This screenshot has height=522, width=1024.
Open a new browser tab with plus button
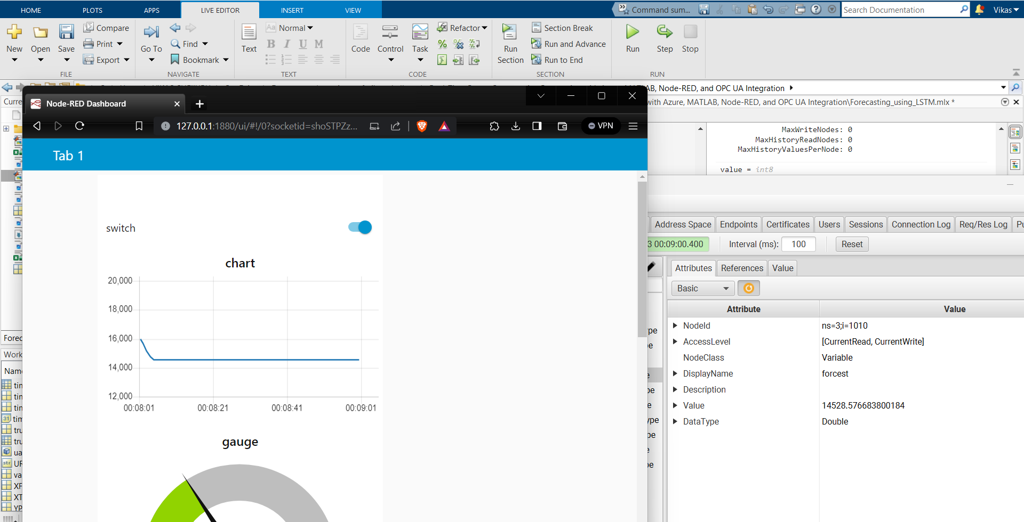199,104
